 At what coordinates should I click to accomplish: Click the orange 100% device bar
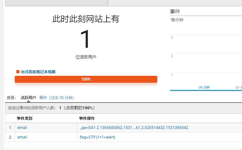86,79
